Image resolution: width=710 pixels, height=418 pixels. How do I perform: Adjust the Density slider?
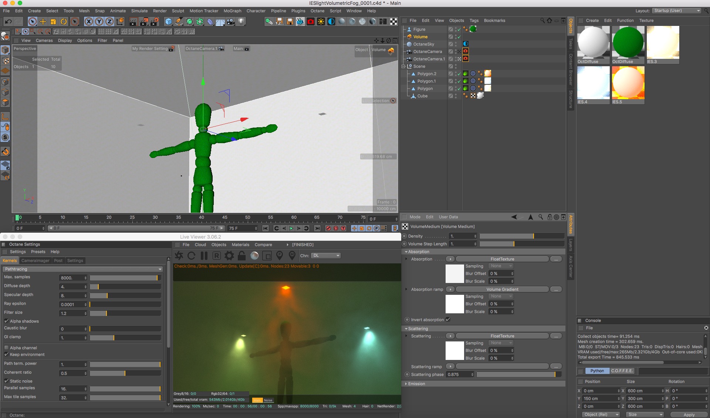(521, 236)
